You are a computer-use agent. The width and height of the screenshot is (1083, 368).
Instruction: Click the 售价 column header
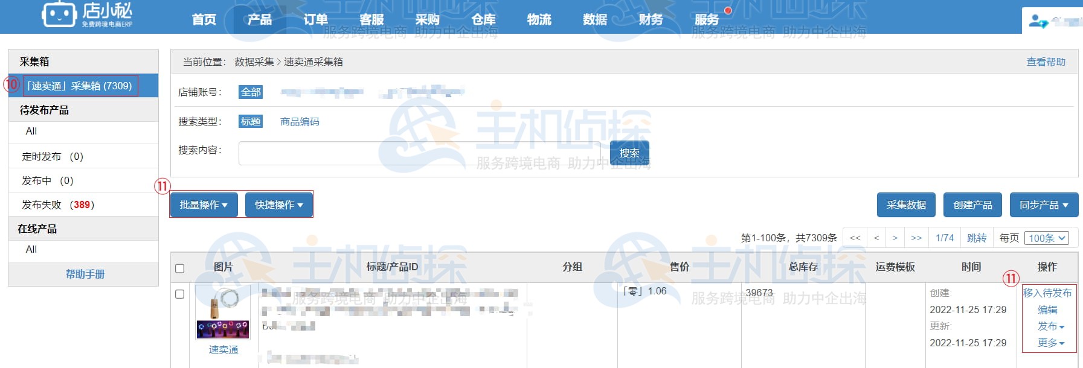pyautogui.click(x=680, y=267)
